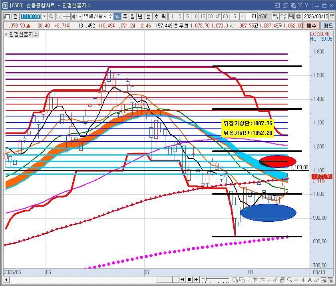Click the trend line draw tool icon
This screenshot has width=336, height=286.
coord(283,16)
